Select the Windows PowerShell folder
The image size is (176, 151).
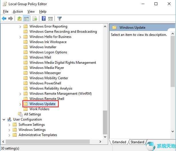tap(45, 83)
